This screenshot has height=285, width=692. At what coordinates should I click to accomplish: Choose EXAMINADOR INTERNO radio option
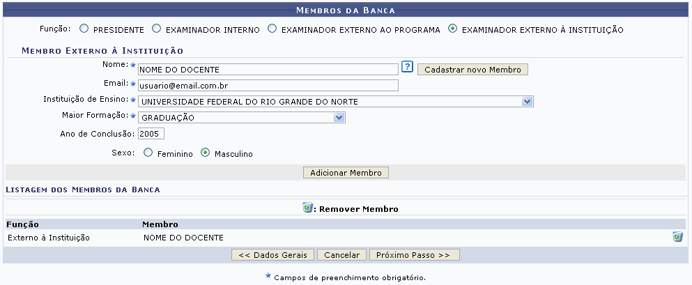pos(157,30)
